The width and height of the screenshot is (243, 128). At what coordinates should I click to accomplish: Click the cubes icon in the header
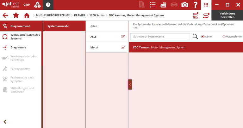37,5
